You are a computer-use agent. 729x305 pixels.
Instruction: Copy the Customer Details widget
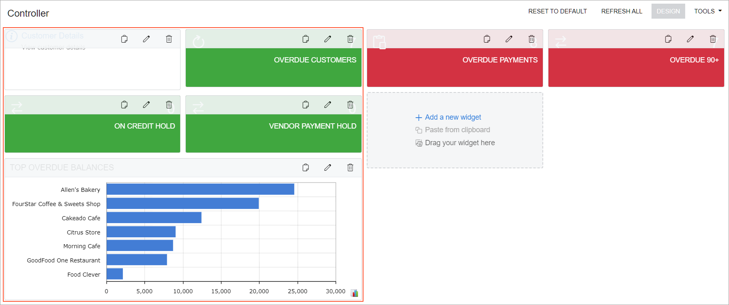coord(125,39)
